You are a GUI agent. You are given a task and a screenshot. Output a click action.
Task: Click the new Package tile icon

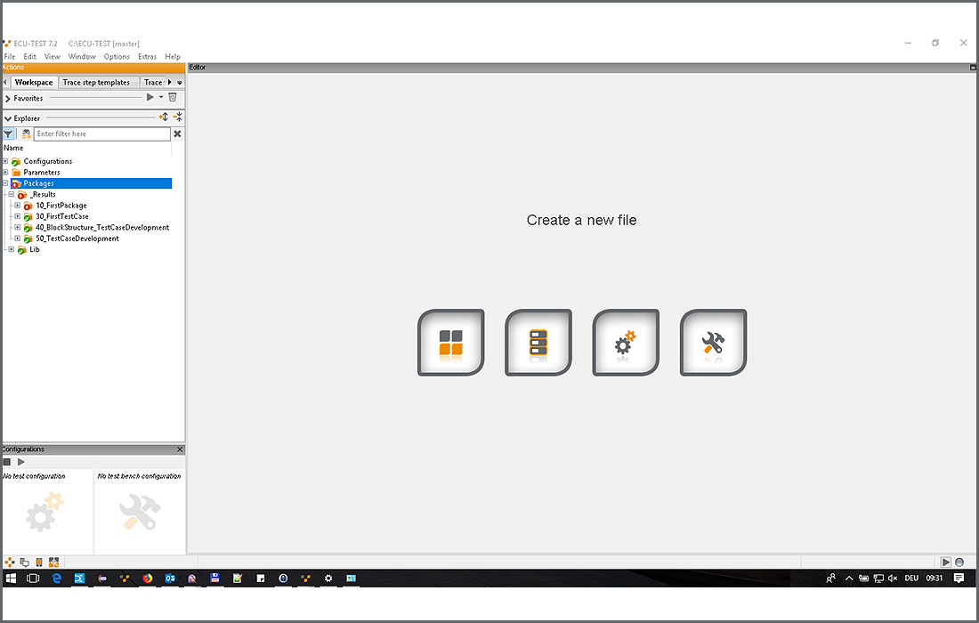450,343
